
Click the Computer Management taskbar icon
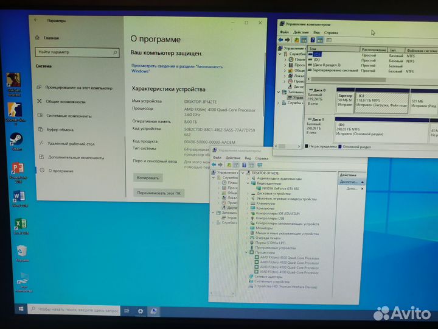154,311
